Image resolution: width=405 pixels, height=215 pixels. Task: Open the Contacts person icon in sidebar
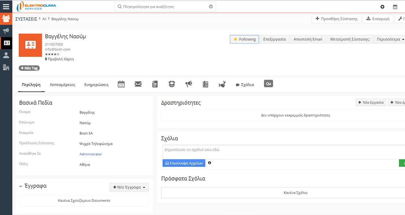coord(6,55)
